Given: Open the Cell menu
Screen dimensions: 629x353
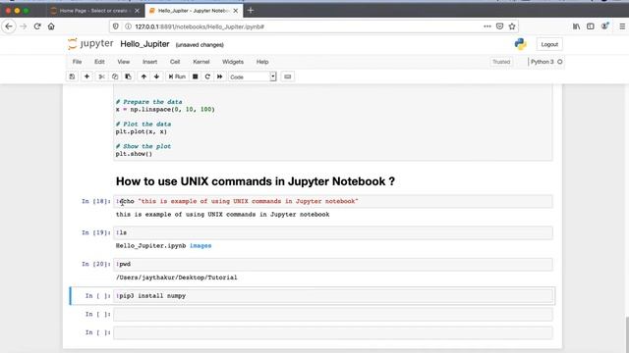Looking at the screenshot, I should click(175, 62).
